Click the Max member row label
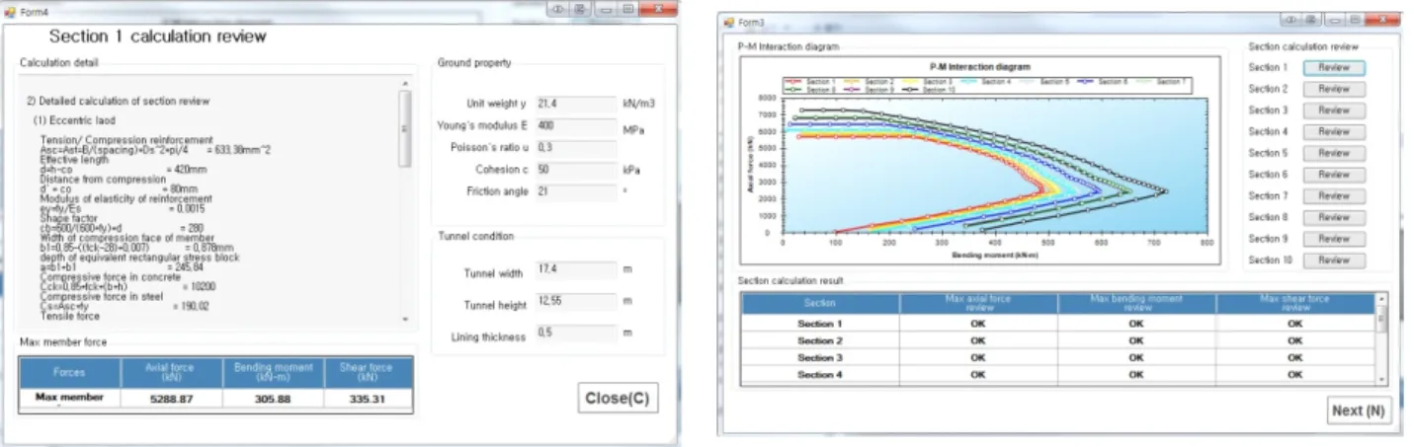This screenshot has height=447, width=1414. [x=69, y=399]
